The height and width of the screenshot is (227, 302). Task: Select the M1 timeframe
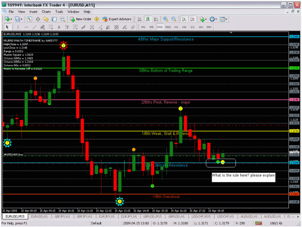click(144, 27)
